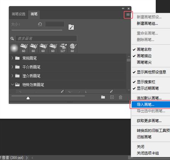
Task: Click the document info text showing 300 ppi
Action: [x=12, y=158]
